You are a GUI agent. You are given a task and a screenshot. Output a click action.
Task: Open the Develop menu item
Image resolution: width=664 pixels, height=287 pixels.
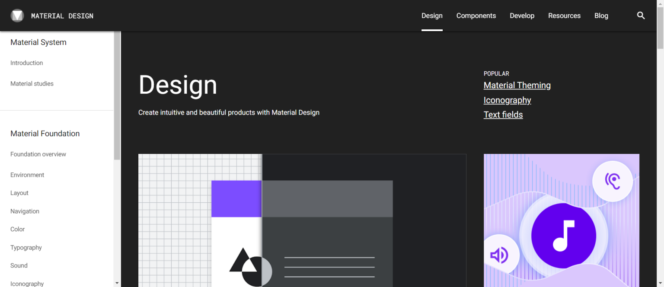click(x=522, y=16)
